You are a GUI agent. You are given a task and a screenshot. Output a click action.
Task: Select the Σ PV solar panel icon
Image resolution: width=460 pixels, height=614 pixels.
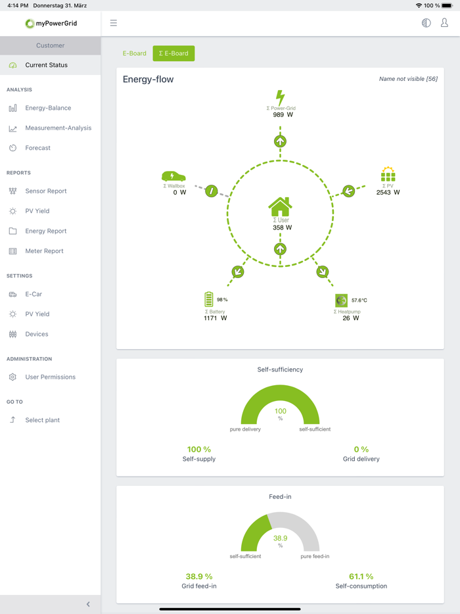click(388, 176)
